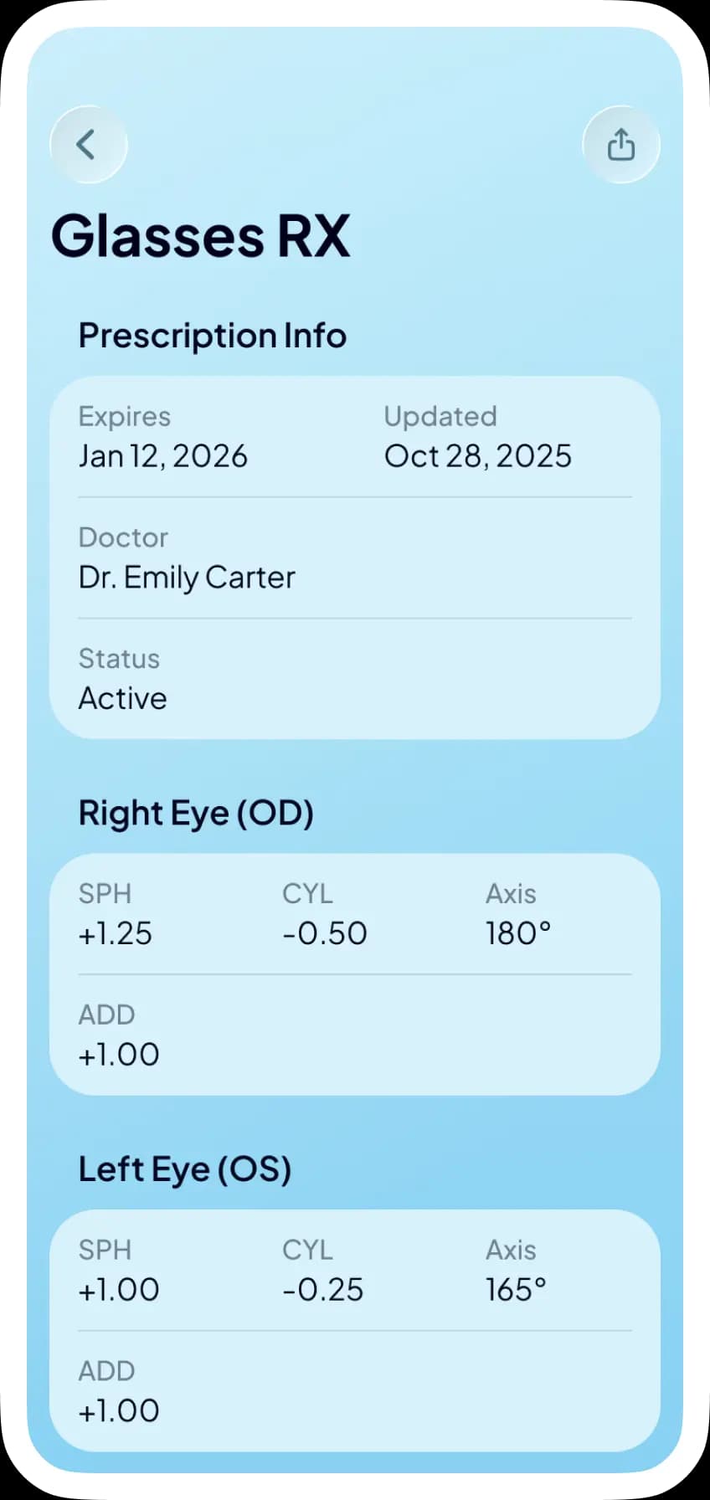The width and height of the screenshot is (710, 1500).
Task: Select right eye Axis value 180°
Action: 518,933
